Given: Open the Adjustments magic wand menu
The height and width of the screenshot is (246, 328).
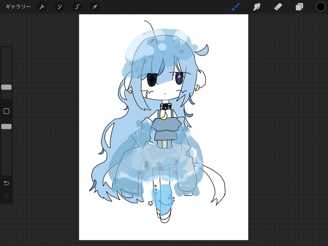Looking at the screenshot, I should click(x=59, y=7).
